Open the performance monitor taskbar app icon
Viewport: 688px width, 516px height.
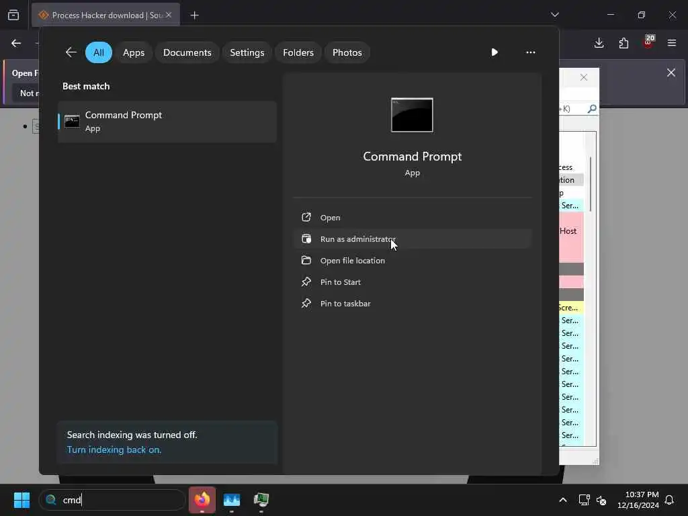click(x=232, y=500)
